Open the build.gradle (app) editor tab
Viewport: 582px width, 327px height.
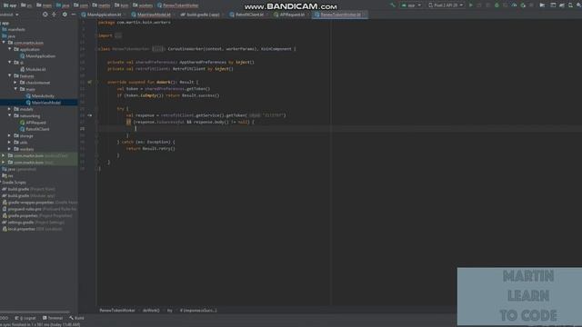point(200,15)
